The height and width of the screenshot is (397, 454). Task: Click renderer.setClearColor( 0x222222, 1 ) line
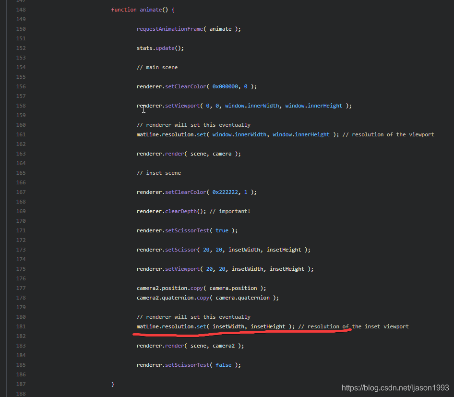[x=197, y=192]
